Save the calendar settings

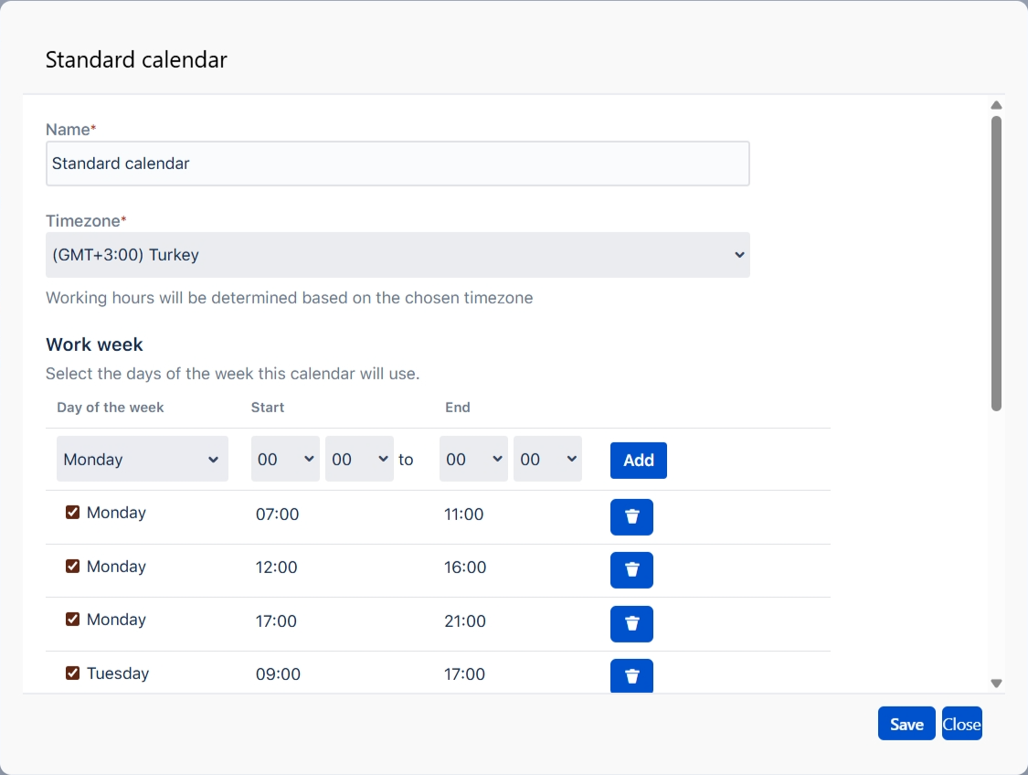(906, 724)
